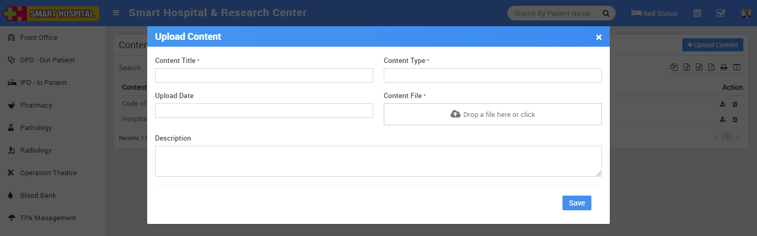Close the Upload Content dialog
Viewport: 757px width, 236px height.
click(x=598, y=37)
